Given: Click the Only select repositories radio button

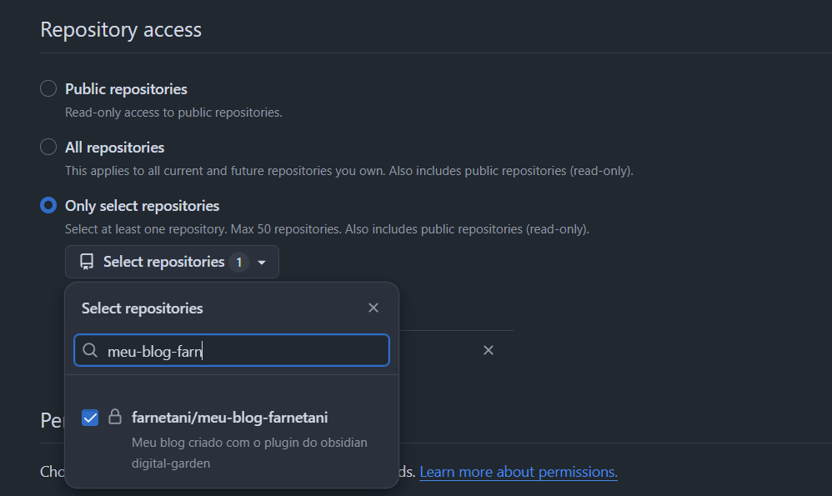Looking at the screenshot, I should [x=49, y=206].
